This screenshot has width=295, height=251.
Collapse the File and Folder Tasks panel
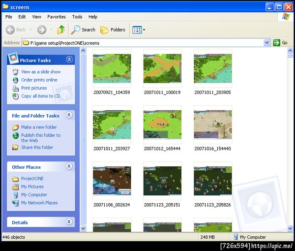[x=69, y=115]
